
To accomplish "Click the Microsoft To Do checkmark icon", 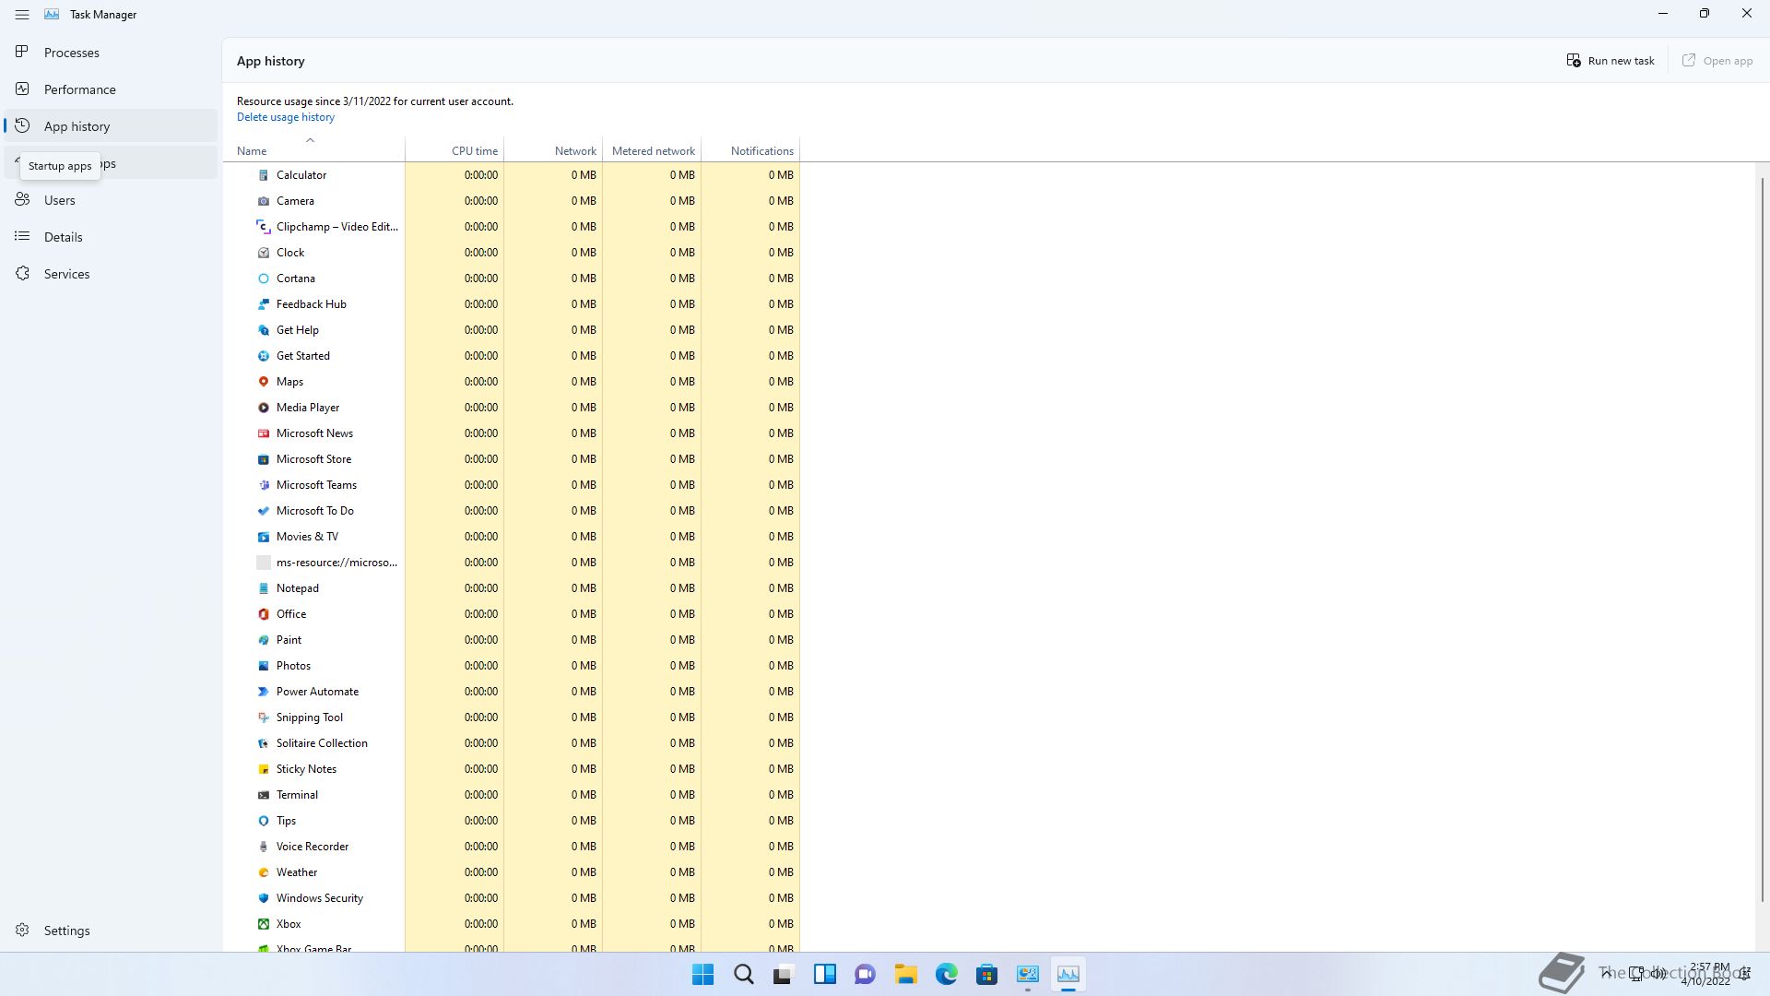I will tap(264, 511).
